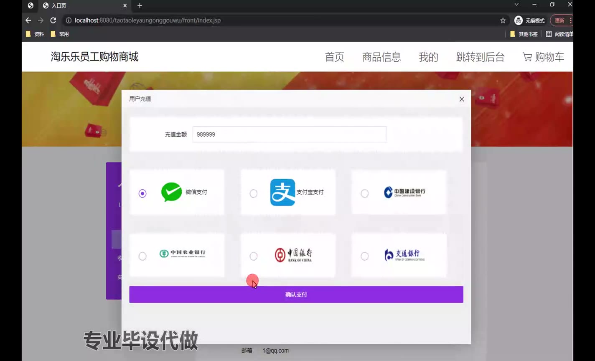Open the 常用 bookmarks folder
This screenshot has height=361, width=595.
(60, 34)
